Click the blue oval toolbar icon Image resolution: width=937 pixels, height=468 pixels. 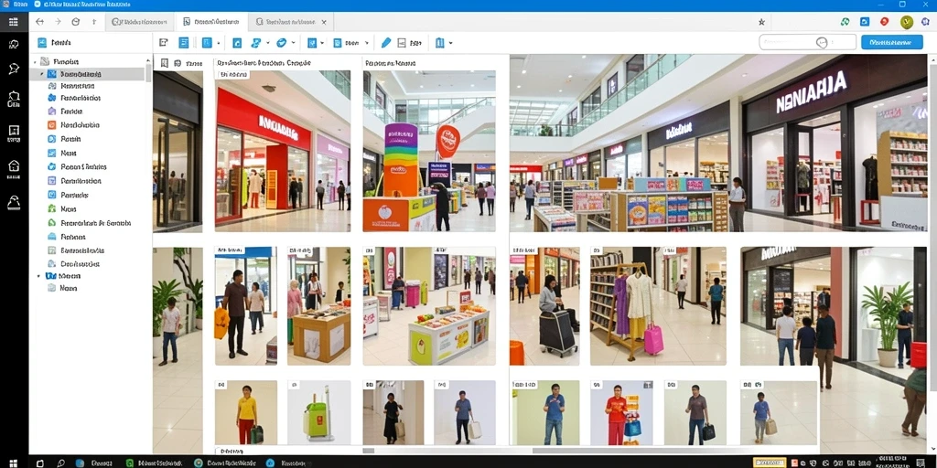pos(281,42)
